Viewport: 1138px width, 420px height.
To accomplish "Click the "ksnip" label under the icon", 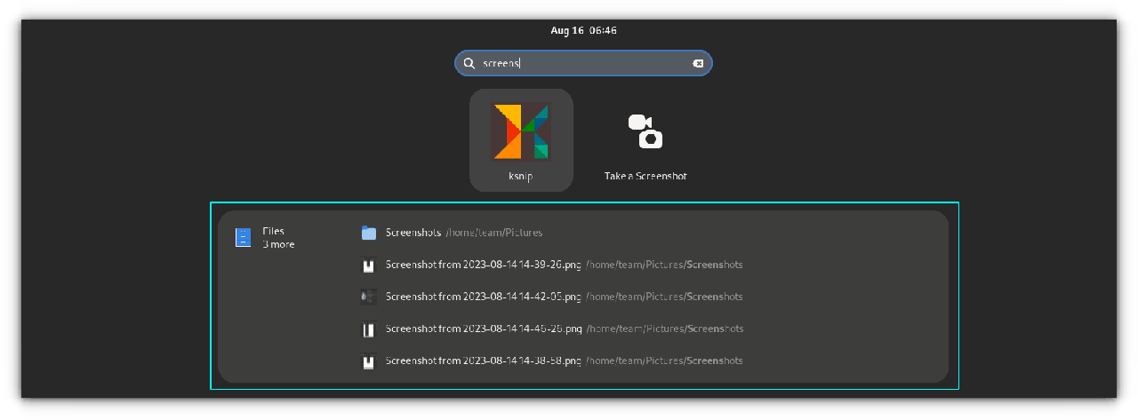I will 521,176.
